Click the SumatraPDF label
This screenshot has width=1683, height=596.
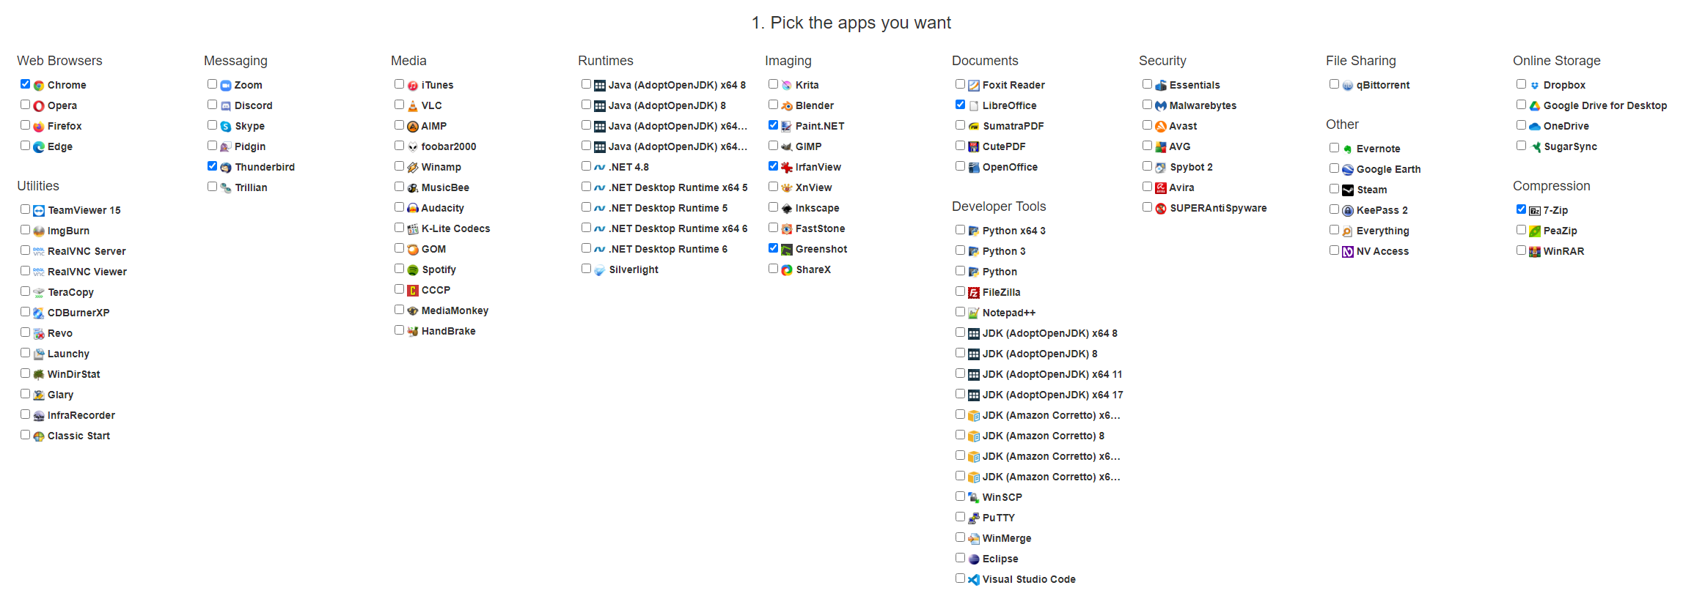(1013, 127)
